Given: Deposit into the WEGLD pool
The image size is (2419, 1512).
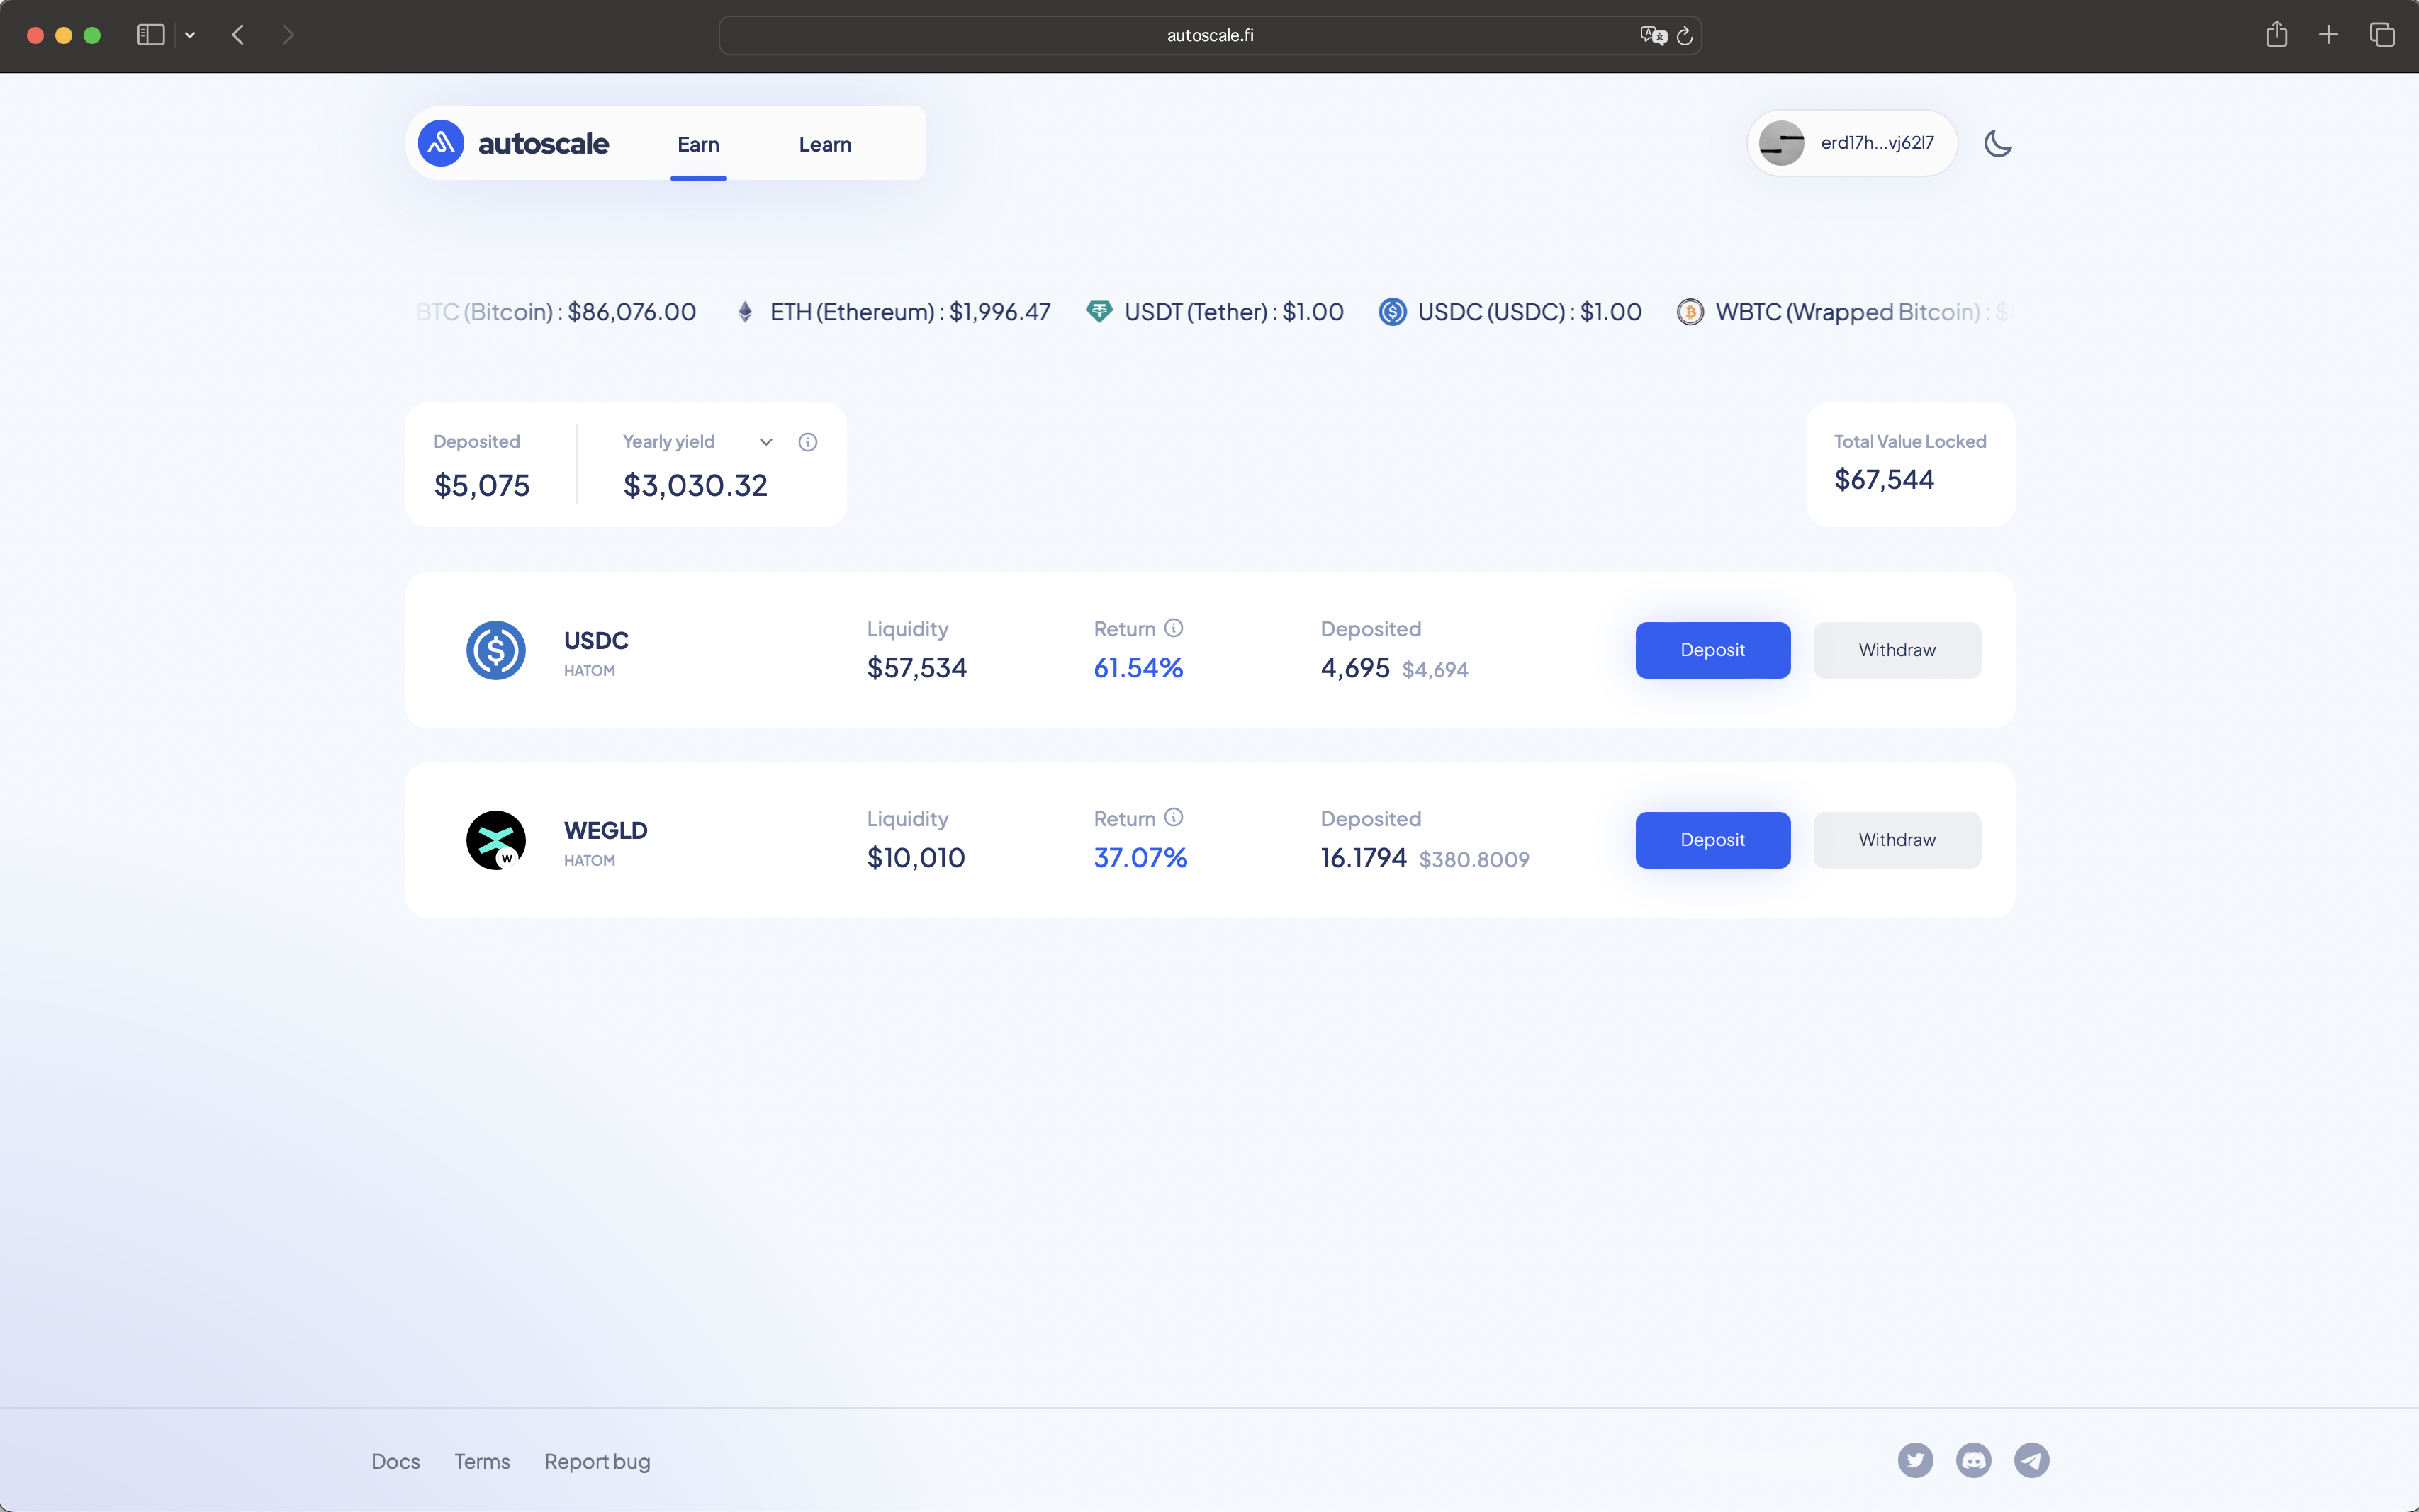Looking at the screenshot, I should tap(1712, 840).
